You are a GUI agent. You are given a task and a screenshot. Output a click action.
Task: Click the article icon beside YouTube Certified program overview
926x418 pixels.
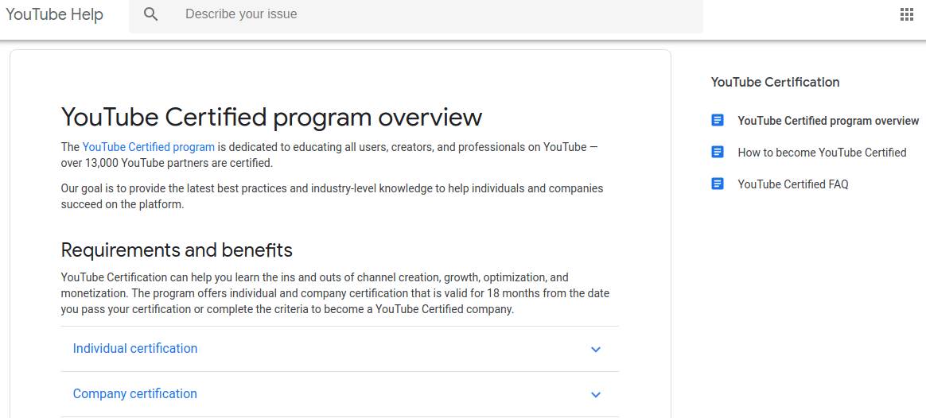coord(718,120)
